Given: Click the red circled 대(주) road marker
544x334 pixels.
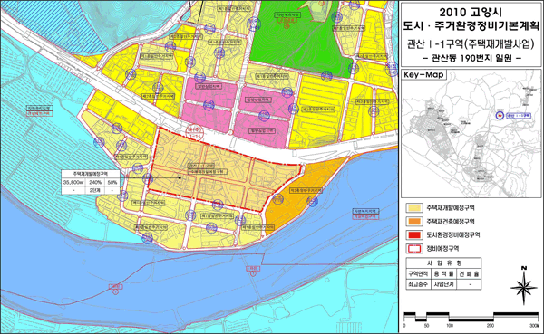Looking at the screenshot, I should point(196,134).
